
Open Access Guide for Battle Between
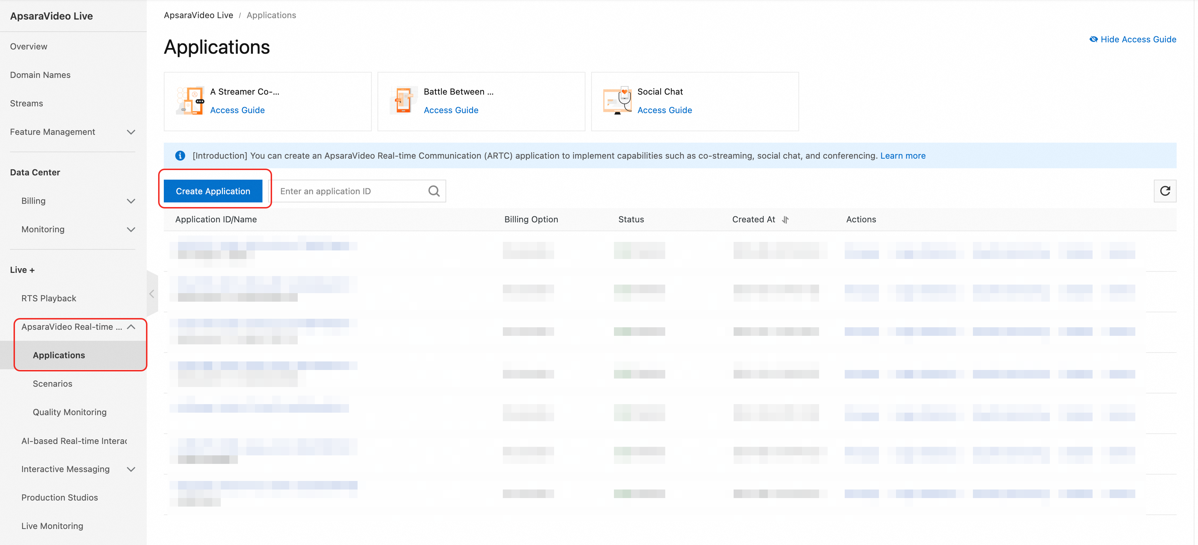pos(450,110)
